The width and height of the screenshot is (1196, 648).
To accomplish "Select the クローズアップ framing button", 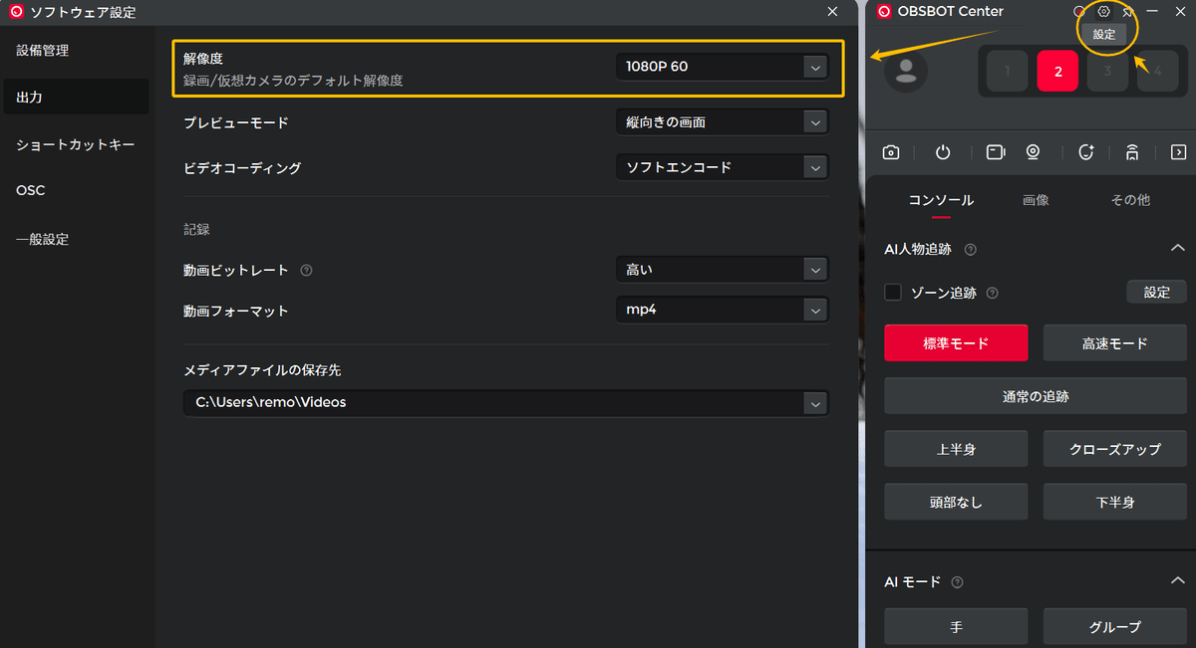I will [1114, 448].
